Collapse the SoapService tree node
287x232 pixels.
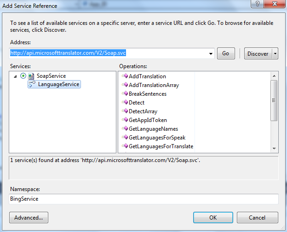pyautogui.click(x=16, y=76)
